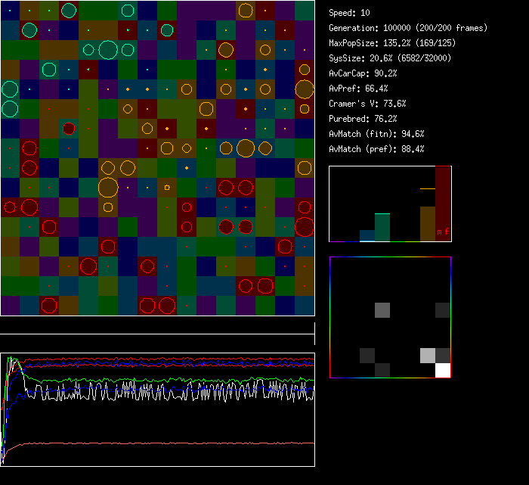Select leftmost cyan circle in grid's top row

coord(69,10)
